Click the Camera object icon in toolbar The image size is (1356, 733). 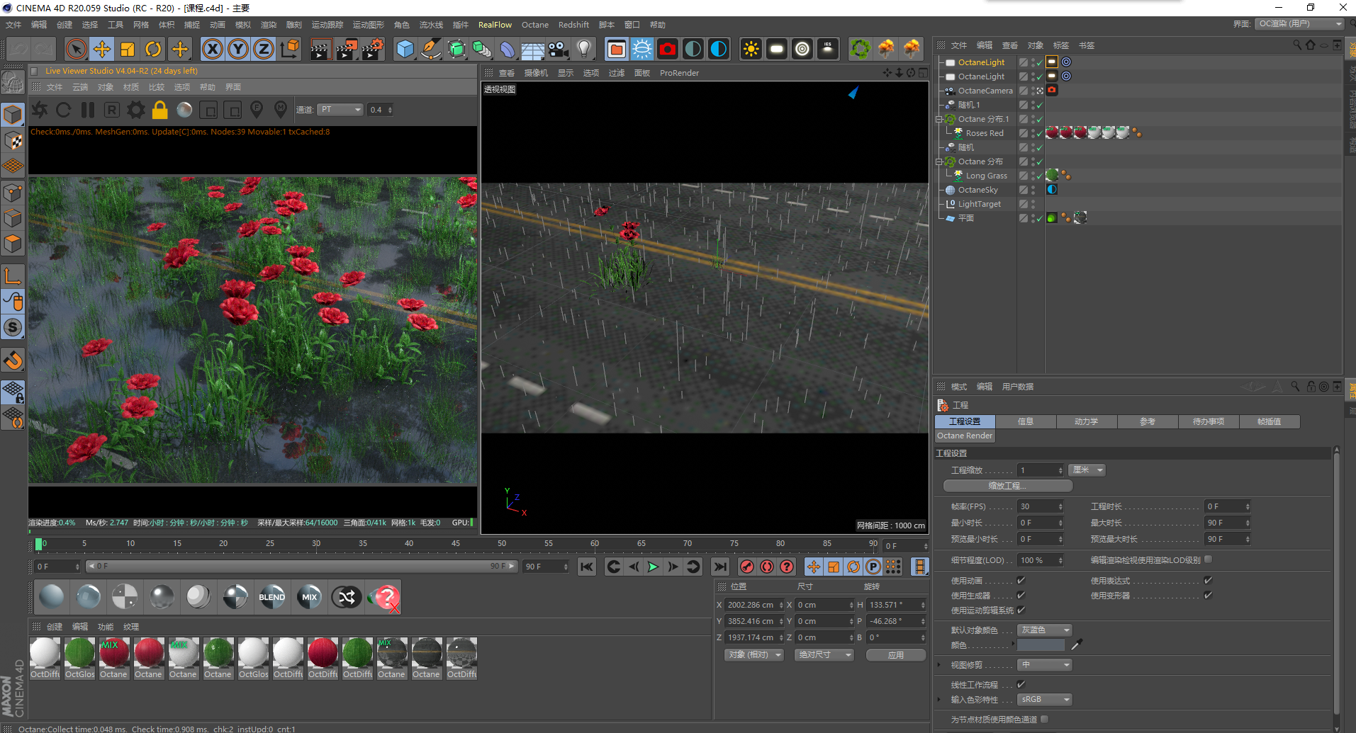pos(559,49)
